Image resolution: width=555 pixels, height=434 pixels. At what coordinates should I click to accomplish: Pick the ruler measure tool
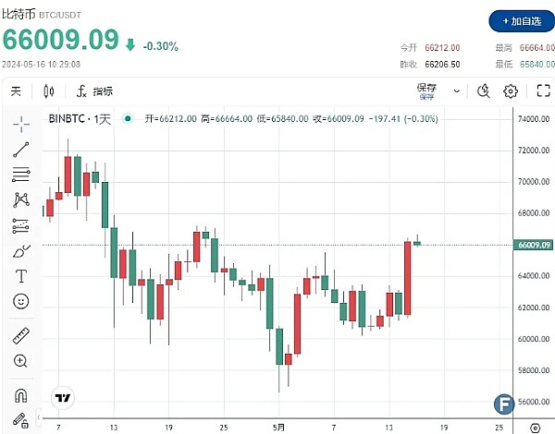(20, 336)
